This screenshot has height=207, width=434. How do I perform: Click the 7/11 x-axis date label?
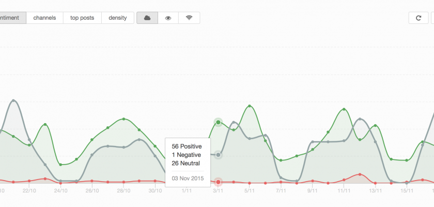(281, 190)
